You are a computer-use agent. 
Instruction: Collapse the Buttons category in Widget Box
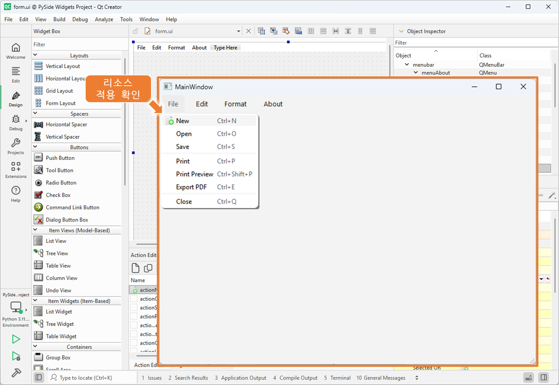pos(35,147)
